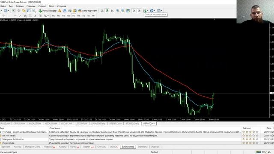Sort library by Рейтинг column header
Screen dimensions: 274x154
pyautogui.click(x=247, y=128)
